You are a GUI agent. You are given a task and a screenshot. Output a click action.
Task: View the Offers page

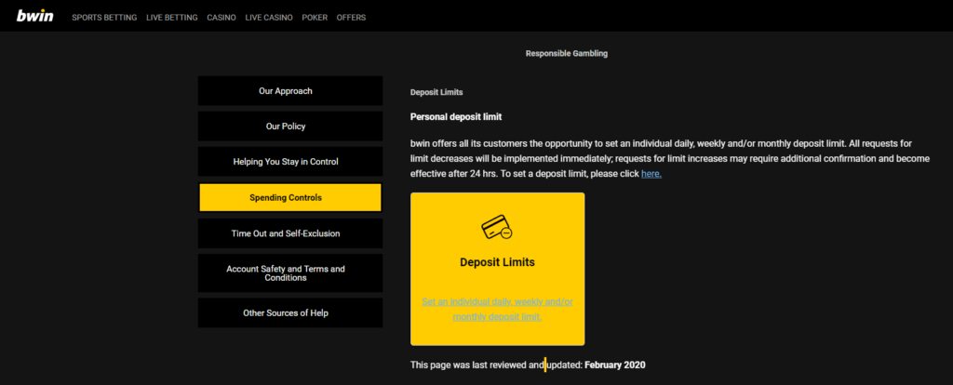click(x=351, y=18)
